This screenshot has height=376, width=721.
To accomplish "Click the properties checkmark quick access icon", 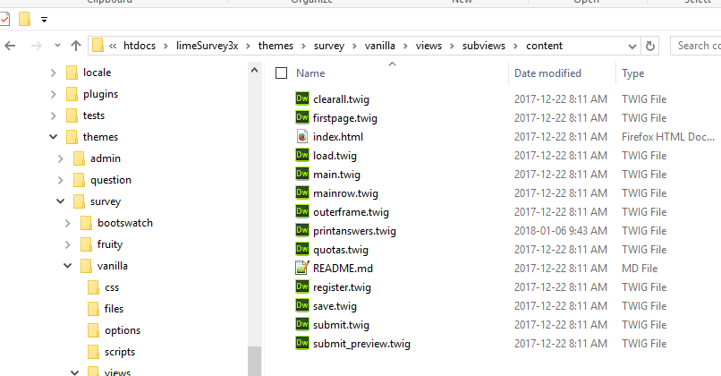I will (4, 20).
